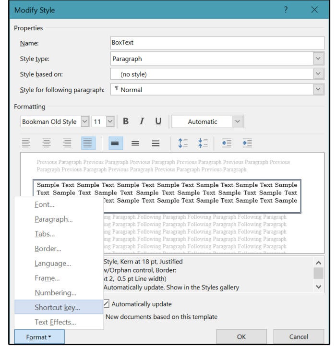The height and width of the screenshot is (348, 336).
Task: Close the Modify Style dialog
Action: click(314, 10)
